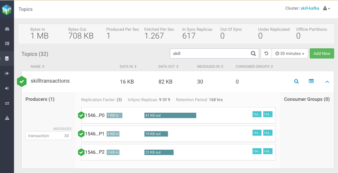Click the Add New button

click(x=321, y=53)
